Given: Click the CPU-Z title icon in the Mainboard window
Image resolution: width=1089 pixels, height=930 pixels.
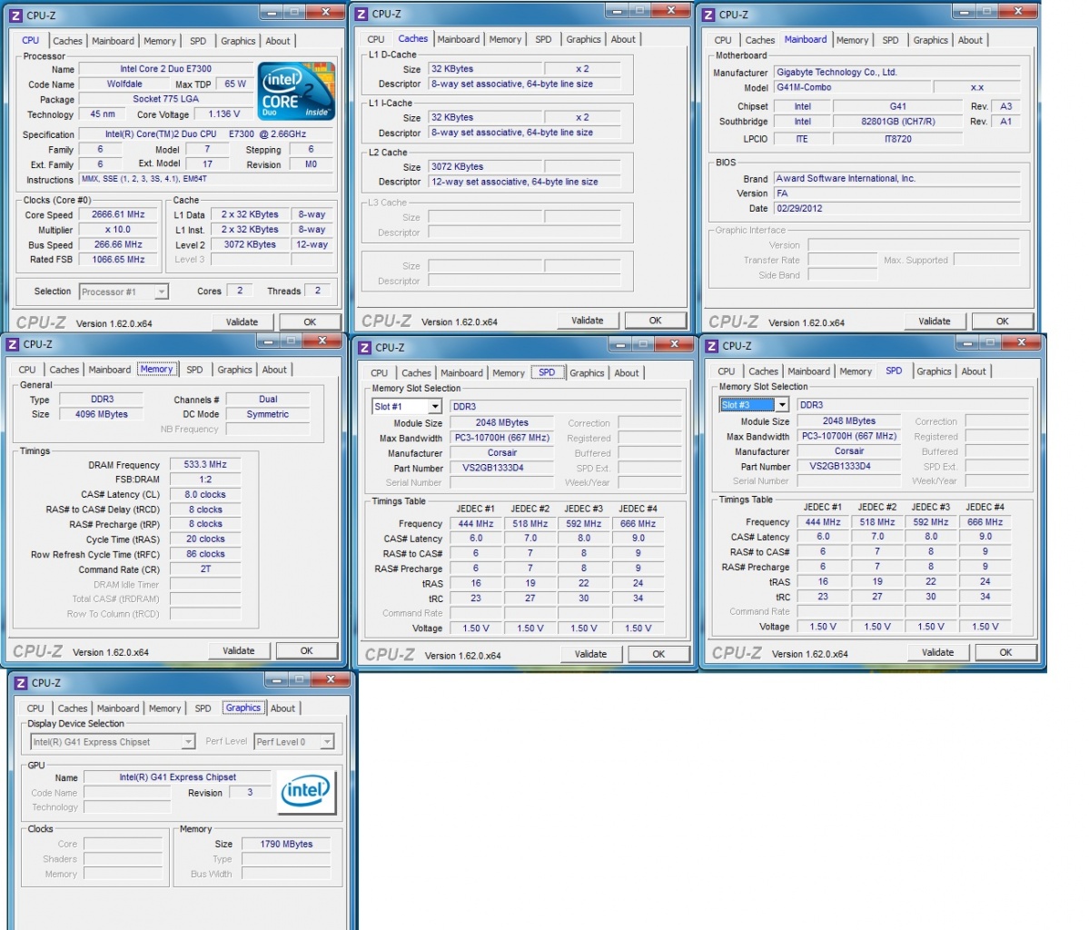Looking at the screenshot, I should point(708,15).
